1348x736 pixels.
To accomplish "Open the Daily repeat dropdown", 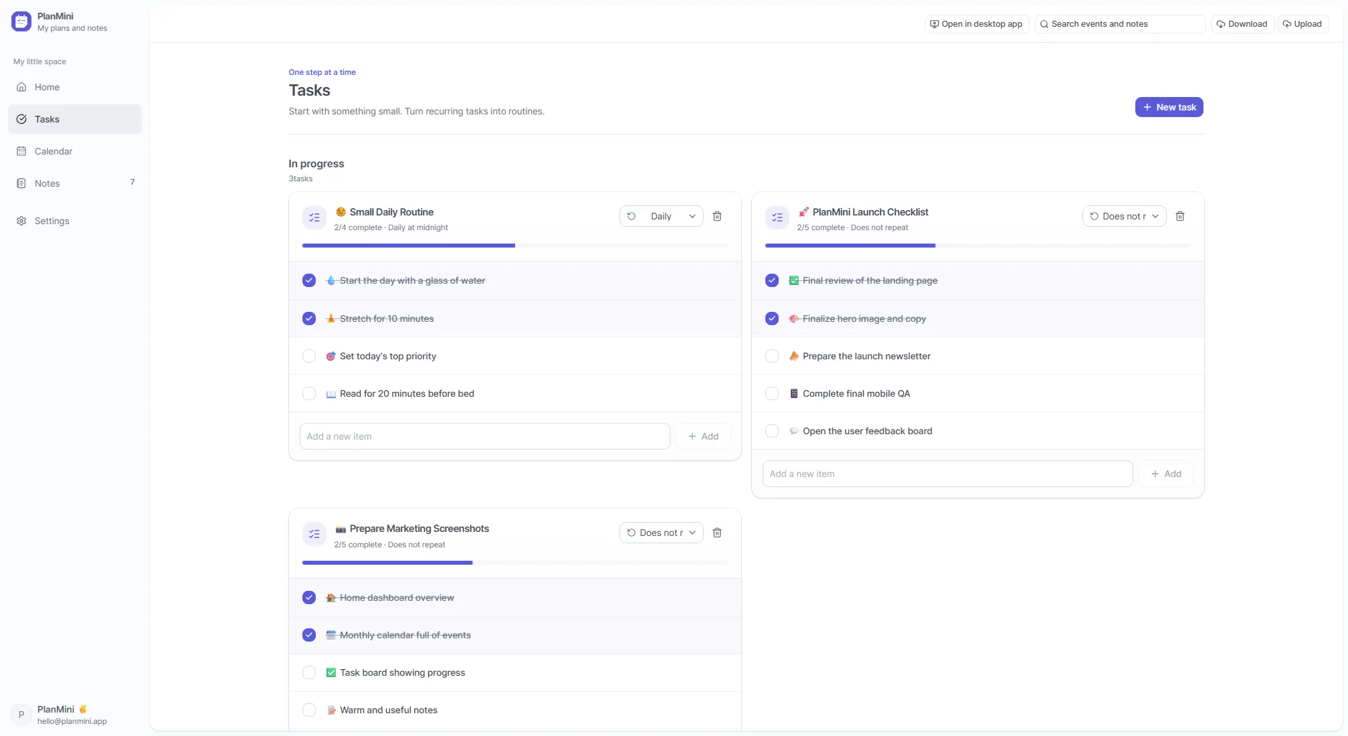I will tap(661, 216).
